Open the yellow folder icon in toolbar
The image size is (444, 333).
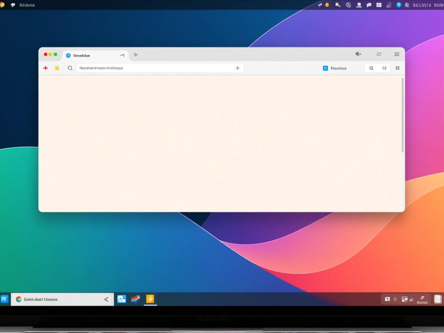pyautogui.click(x=57, y=68)
